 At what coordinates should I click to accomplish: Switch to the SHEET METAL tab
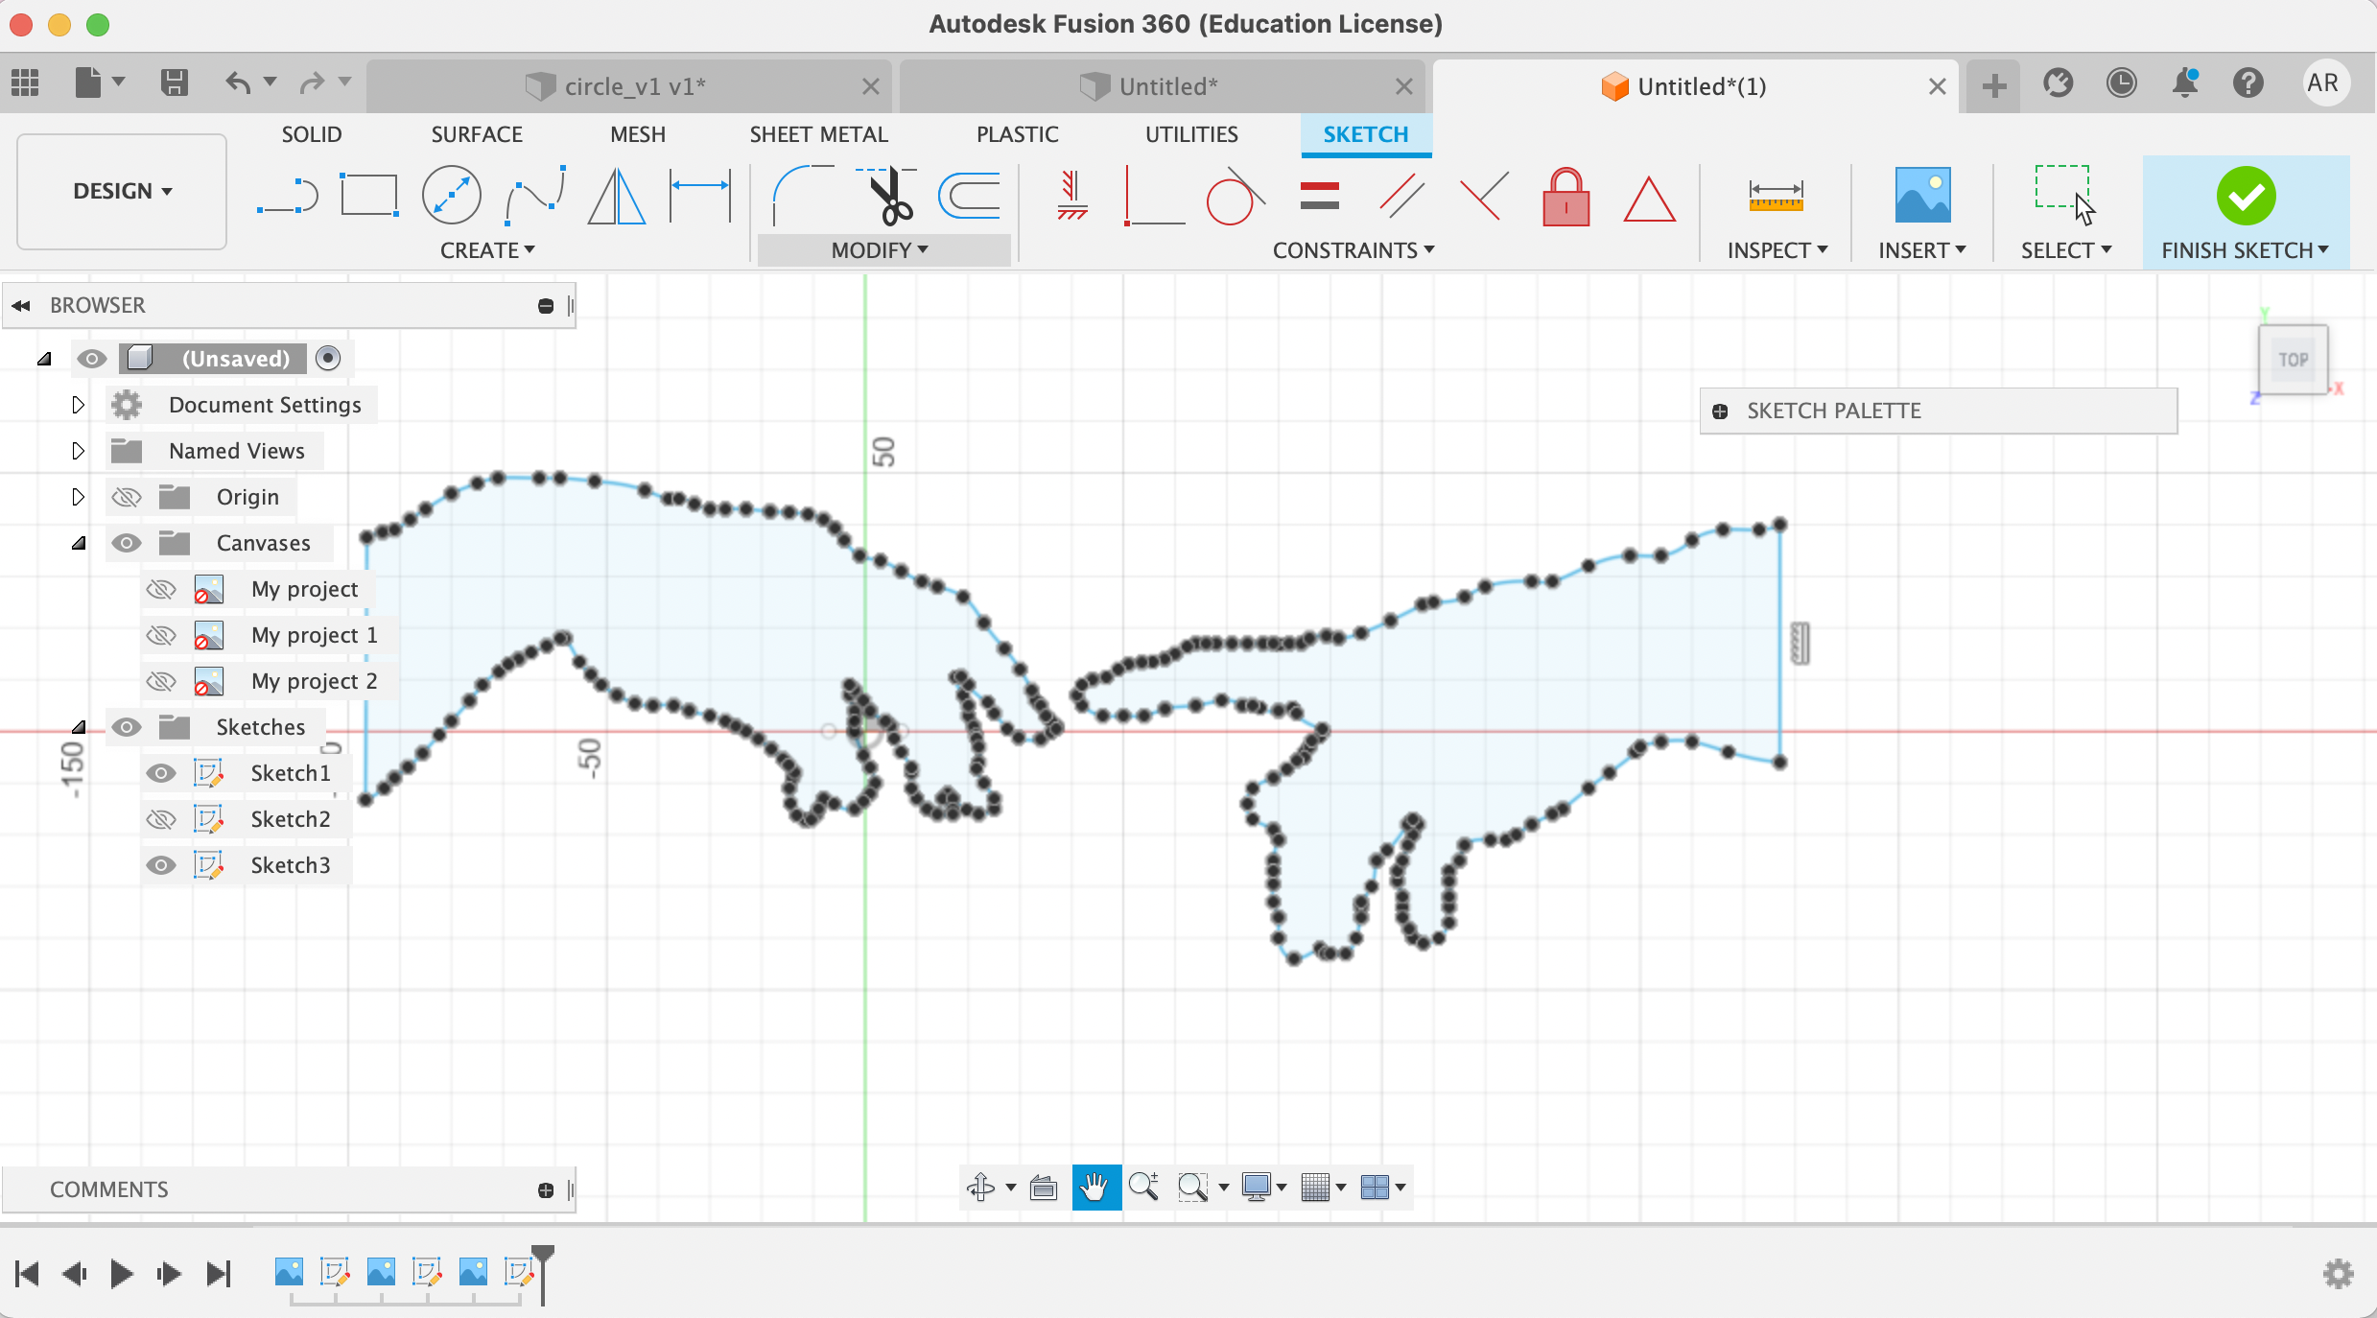pos(819,134)
